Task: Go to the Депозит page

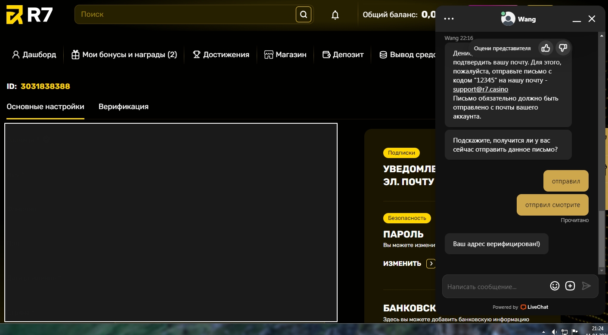Action: pyautogui.click(x=343, y=55)
